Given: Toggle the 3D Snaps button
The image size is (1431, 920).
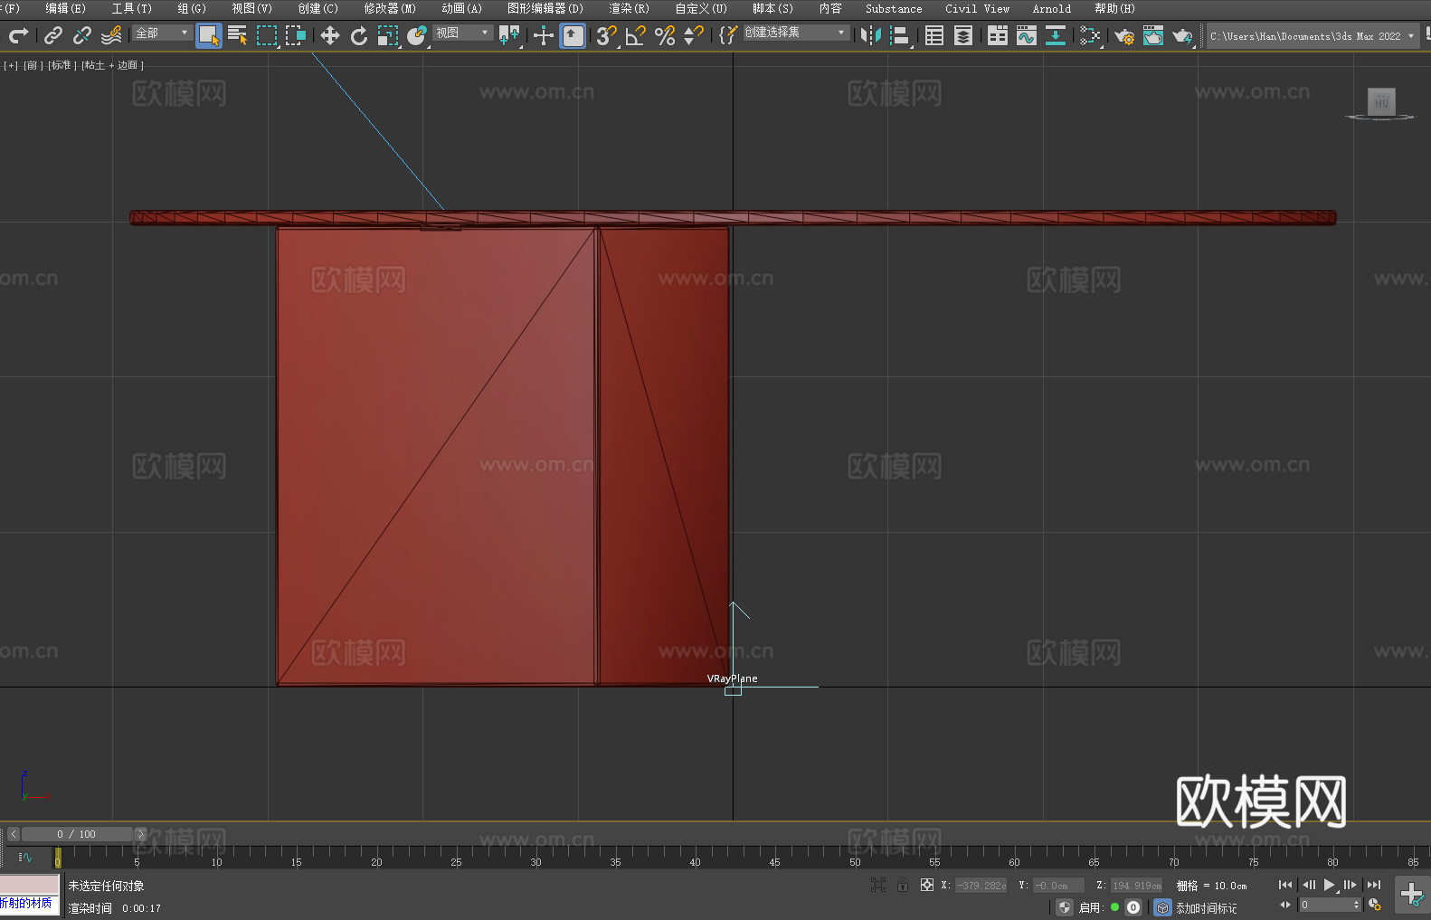Looking at the screenshot, I should [607, 35].
